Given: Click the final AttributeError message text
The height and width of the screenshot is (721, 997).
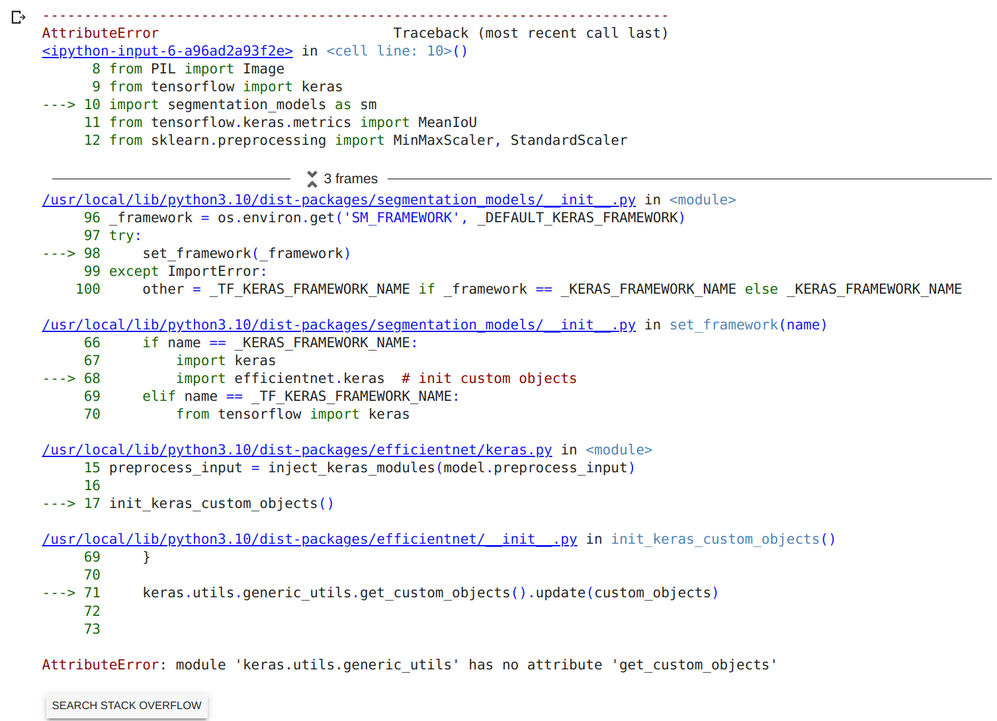Looking at the screenshot, I should click(410, 665).
